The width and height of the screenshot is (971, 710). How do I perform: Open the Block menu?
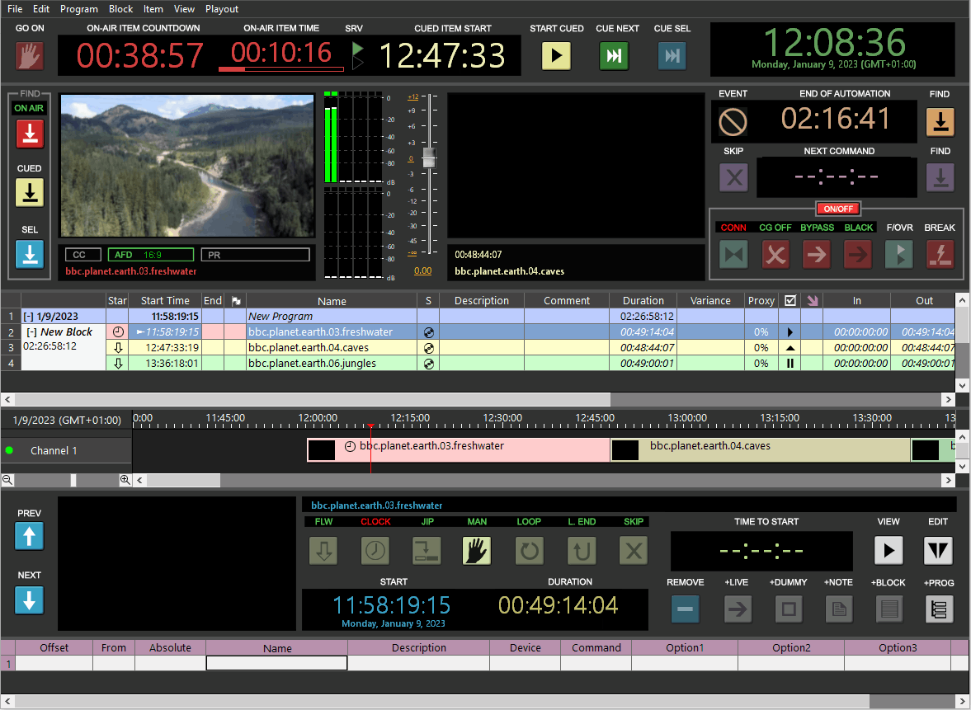(120, 9)
